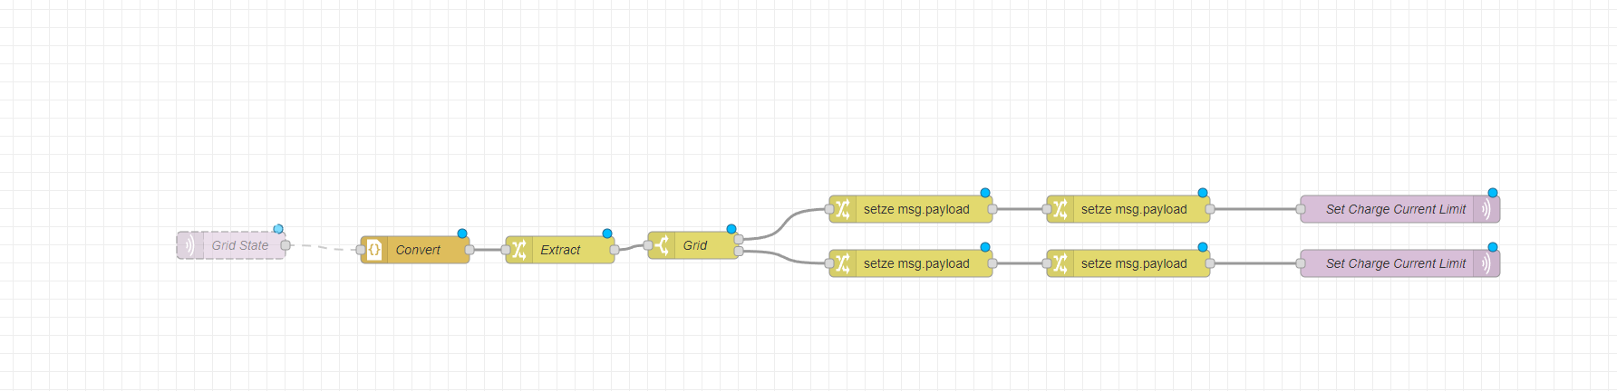
Task: Click the second output port of Grid node
Action: 739,252
